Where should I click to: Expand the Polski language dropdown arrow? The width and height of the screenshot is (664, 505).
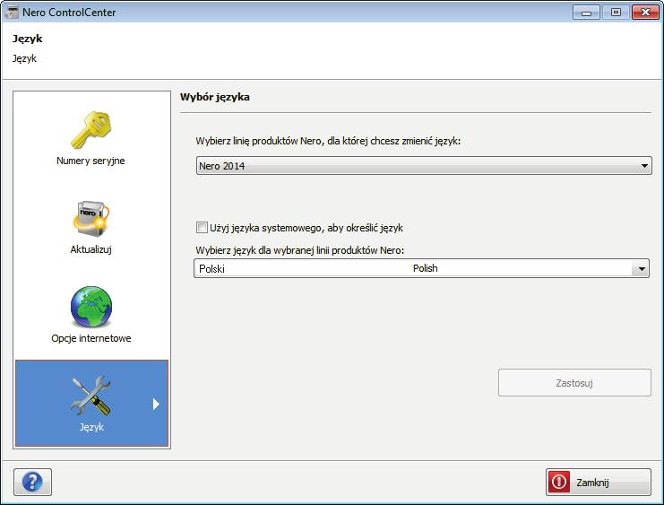(641, 269)
